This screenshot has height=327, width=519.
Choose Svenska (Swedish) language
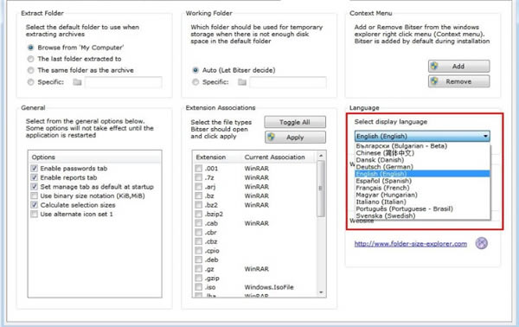[x=422, y=215]
